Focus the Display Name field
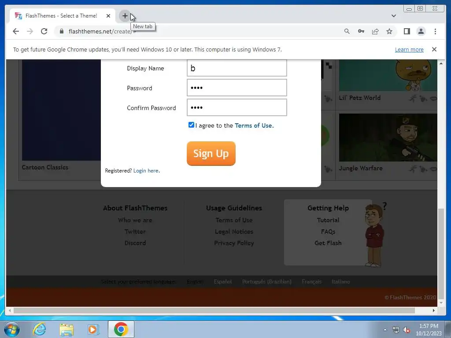Screen dimensions: 451x338 [x=237, y=68]
